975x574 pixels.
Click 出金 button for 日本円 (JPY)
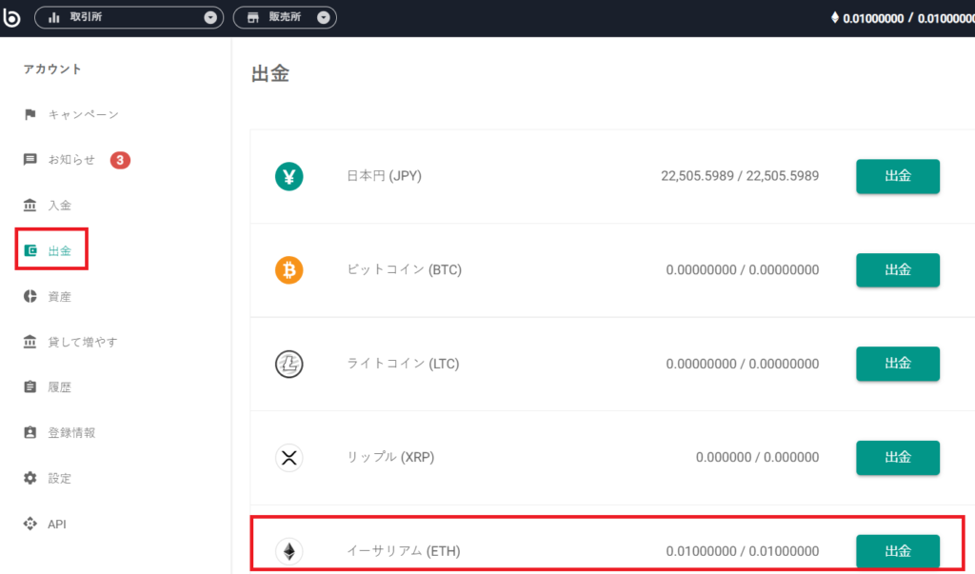(x=898, y=177)
